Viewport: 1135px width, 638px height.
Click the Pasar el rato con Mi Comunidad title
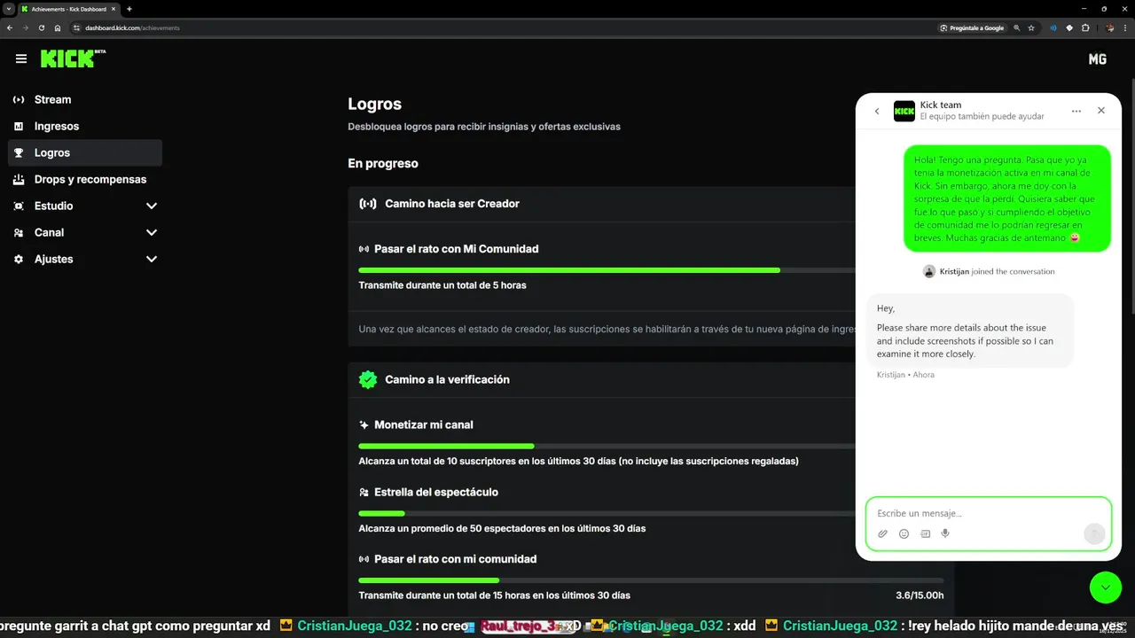tap(456, 249)
